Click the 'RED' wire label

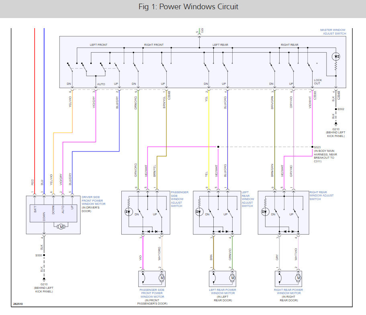pos(33,182)
